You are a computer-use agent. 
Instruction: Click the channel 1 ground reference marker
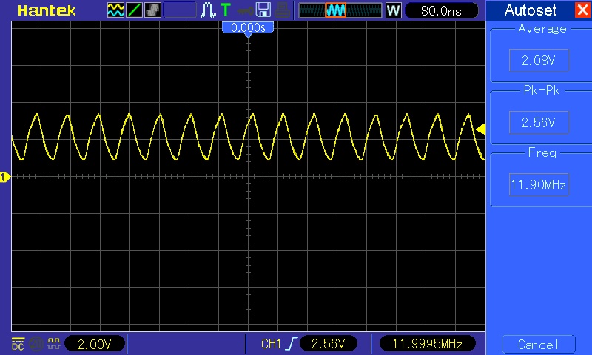[5, 177]
